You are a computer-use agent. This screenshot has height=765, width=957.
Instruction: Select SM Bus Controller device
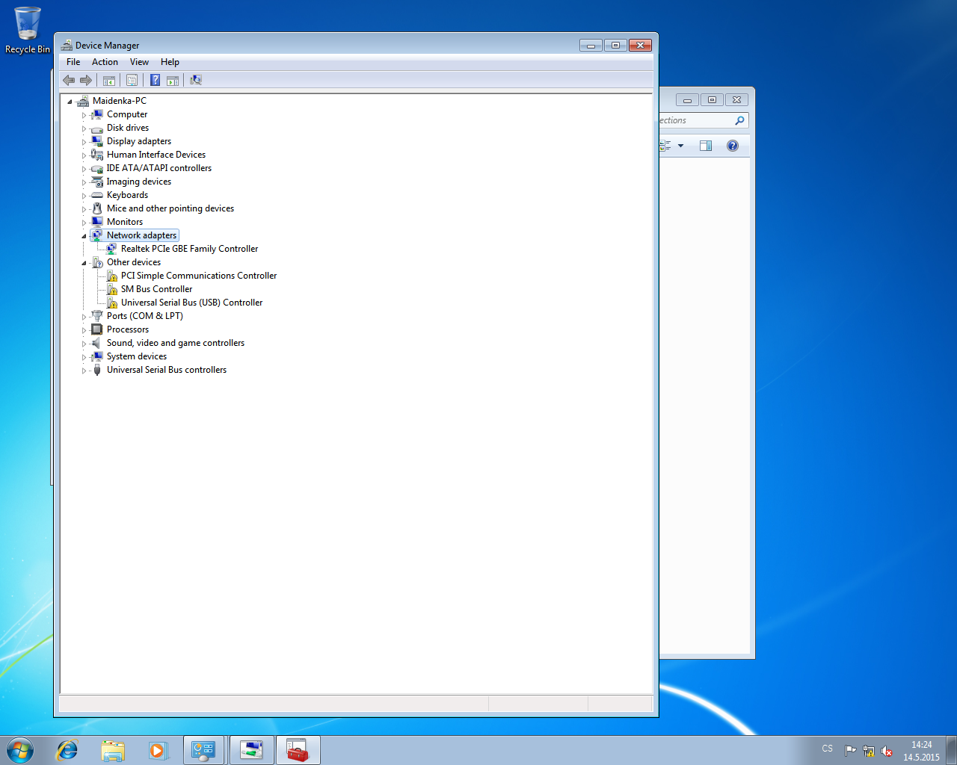[x=156, y=289]
